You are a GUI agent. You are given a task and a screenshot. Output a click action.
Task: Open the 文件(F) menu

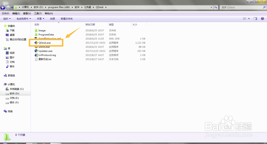click(5, 13)
